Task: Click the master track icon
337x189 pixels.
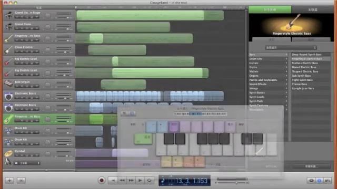Action: (8, 162)
